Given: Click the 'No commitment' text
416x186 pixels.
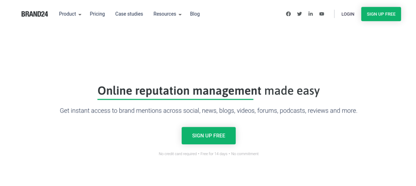Looking at the screenshot, I should (245, 154).
